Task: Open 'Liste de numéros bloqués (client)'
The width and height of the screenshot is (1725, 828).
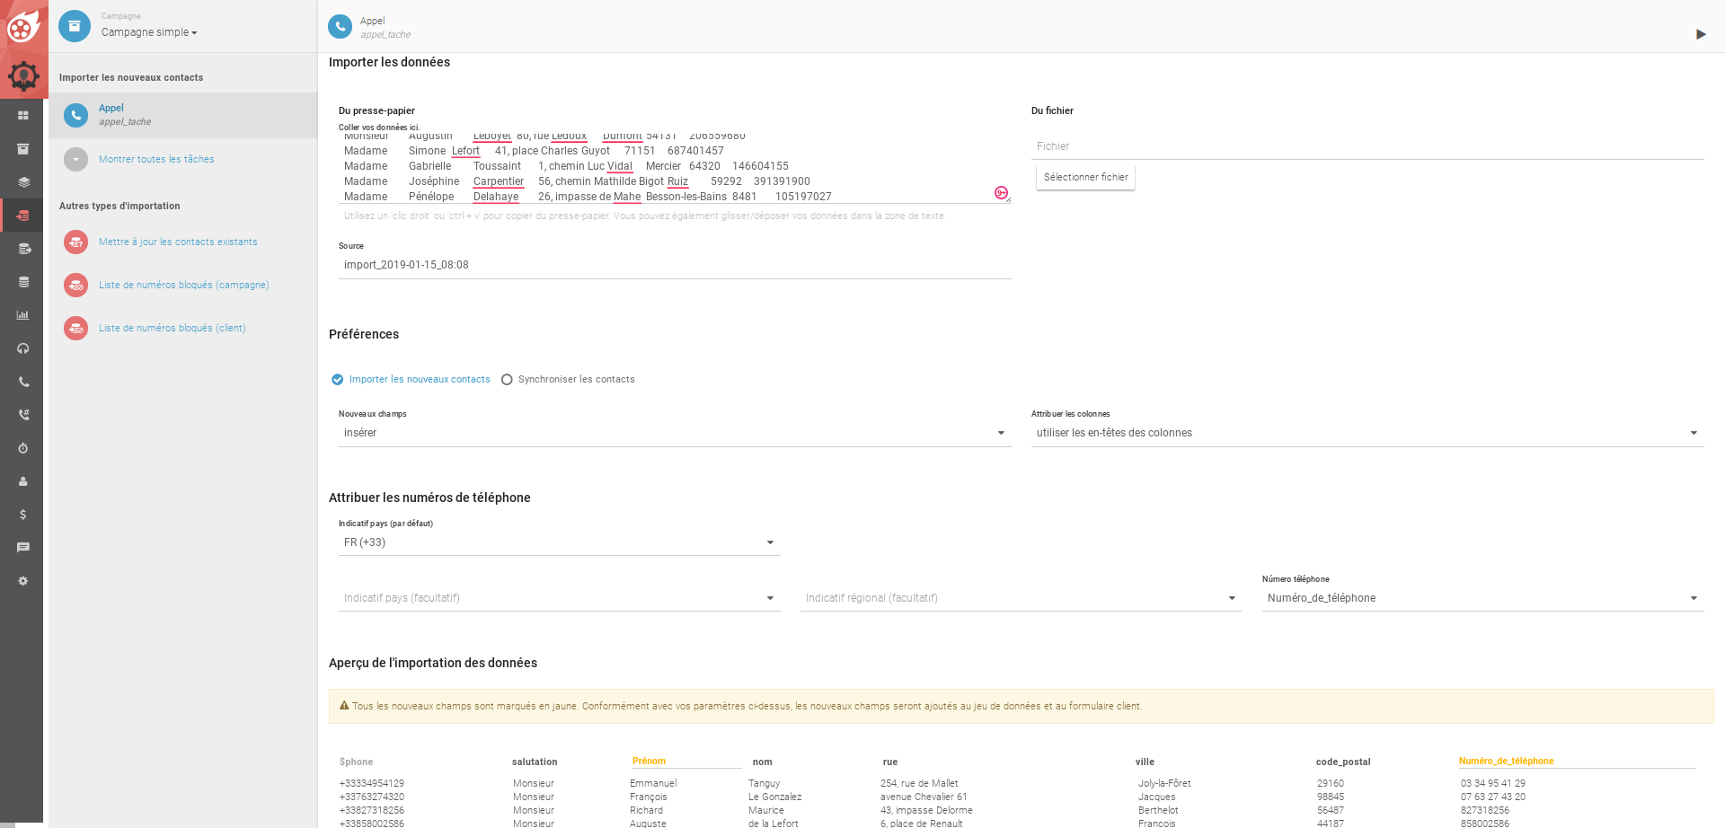Action: (172, 328)
